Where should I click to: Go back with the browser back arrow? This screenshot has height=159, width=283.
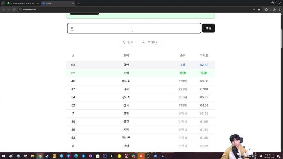(3, 10)
